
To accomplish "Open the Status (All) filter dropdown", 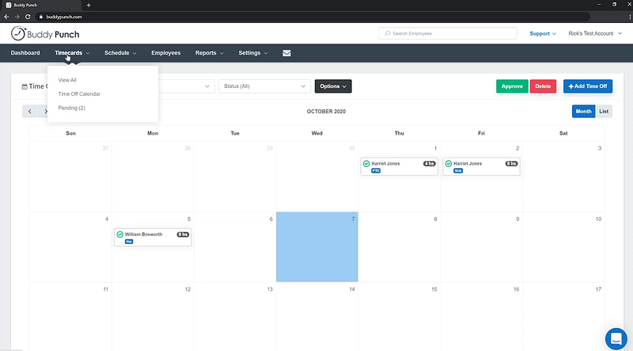I will pos(264,86).
